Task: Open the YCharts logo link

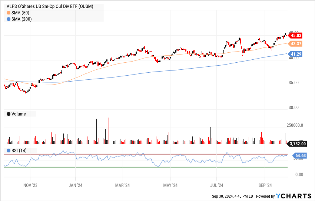Action: [294, 196]
